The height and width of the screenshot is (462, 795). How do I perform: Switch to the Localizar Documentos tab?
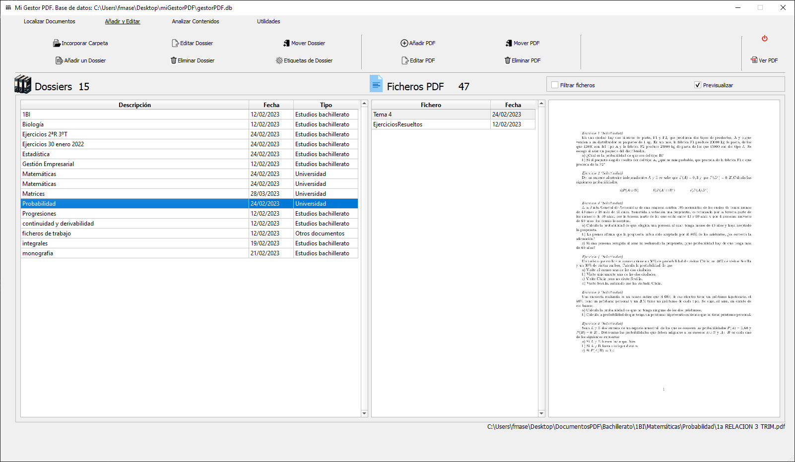(50, 21)
